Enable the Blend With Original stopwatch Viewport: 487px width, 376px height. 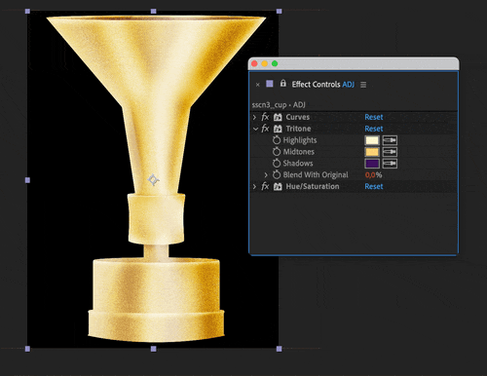coord(277,174)
